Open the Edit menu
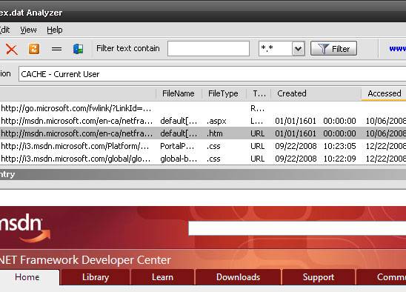Image resolution: width=406 pixels, height=292 pixels. tap(4, 30)
